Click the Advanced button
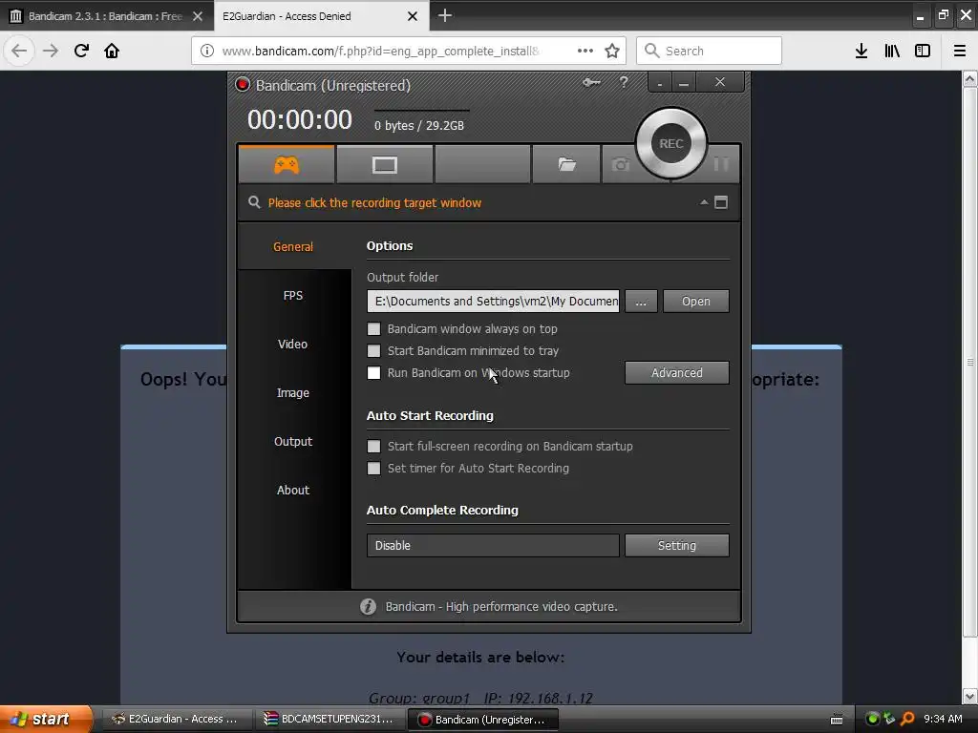 [x=677, y=373]
